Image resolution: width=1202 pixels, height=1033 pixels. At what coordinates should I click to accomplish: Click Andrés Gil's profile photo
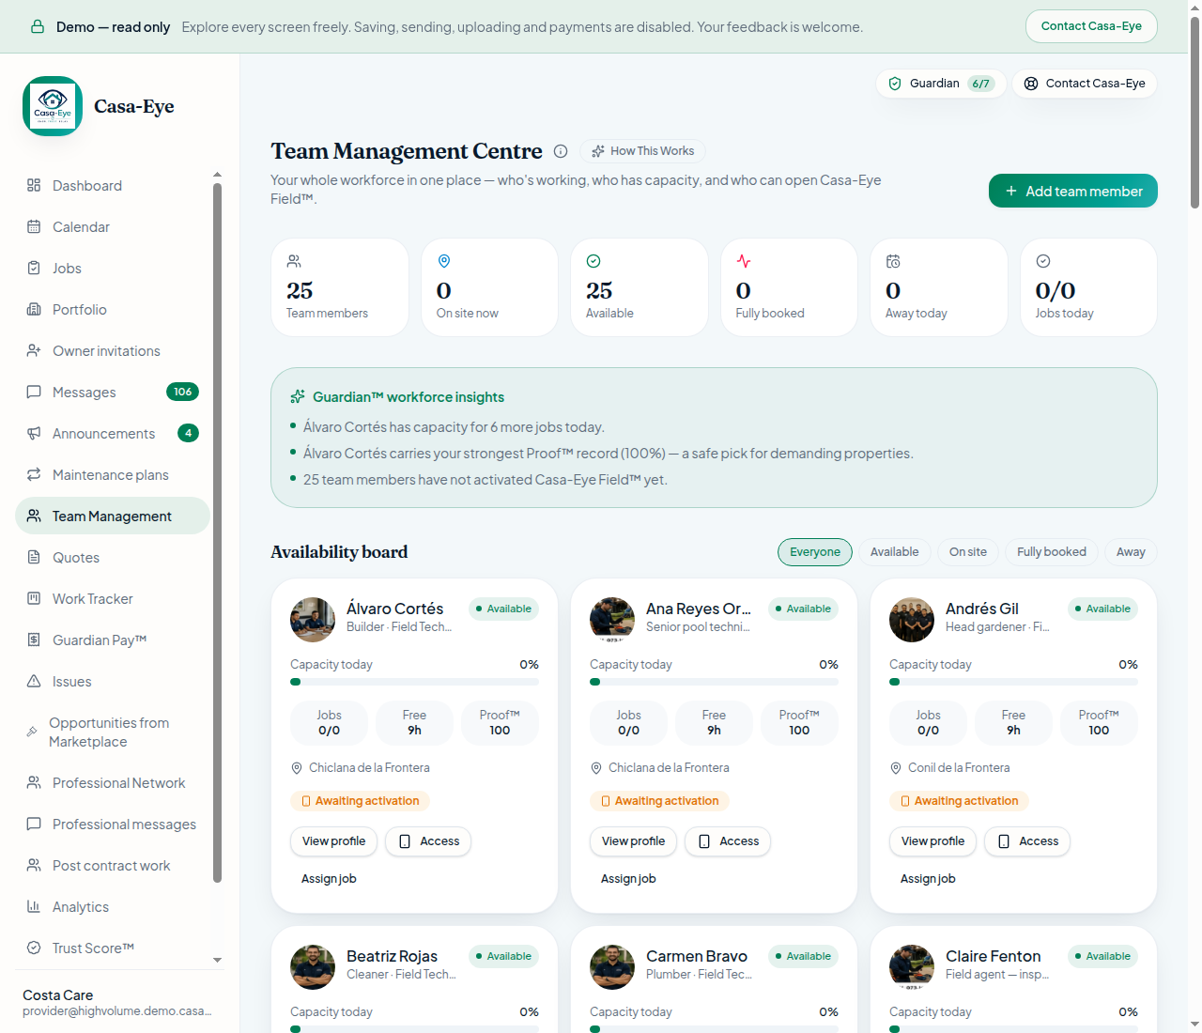pyautogui.click(x=912, y=620)
